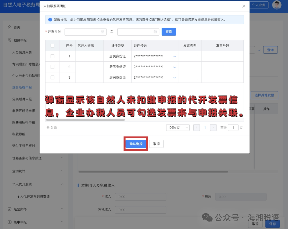Open the calendar icon in first 开票月份 field
Viewport: 288px width, 229px height.
103,32
